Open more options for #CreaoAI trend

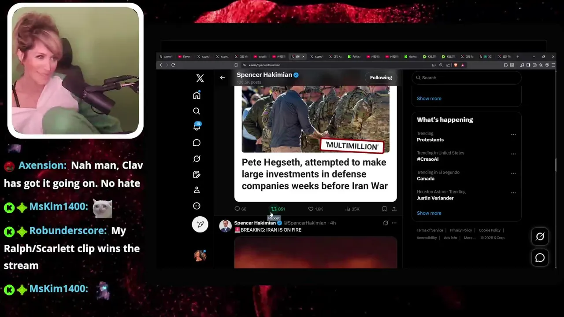click(513, 154)
